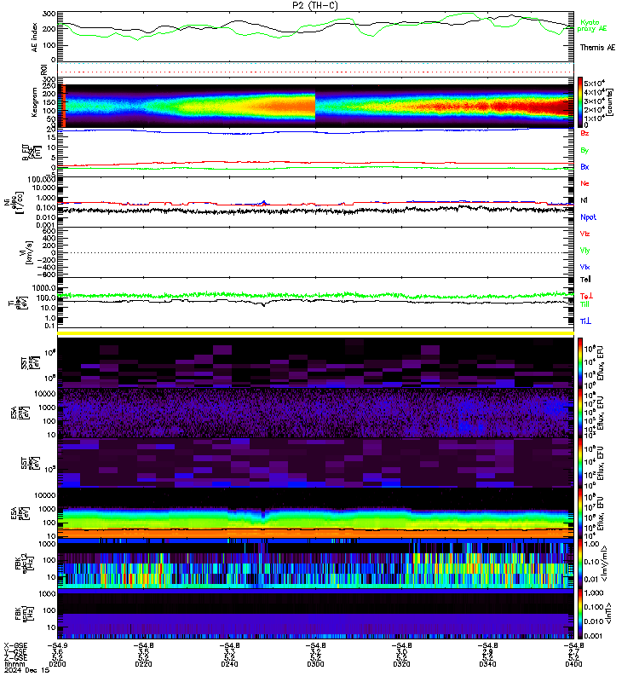The width and height of the screenshot is (639, 682).
Task: Click the green Viy velocity legend label
Action: 584,251
